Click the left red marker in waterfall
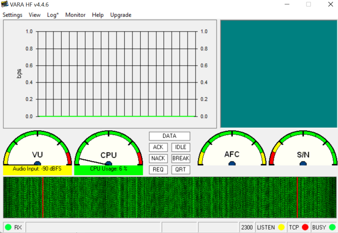The height and width of the screenshot is (233, 338). pos(43,197)
